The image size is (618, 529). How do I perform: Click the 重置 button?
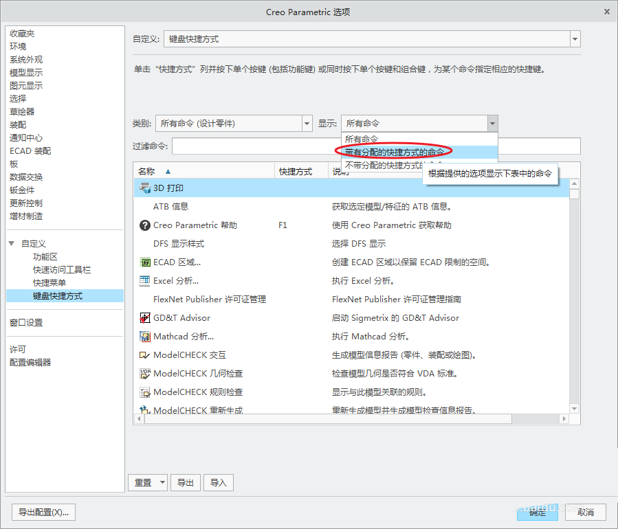143,482
